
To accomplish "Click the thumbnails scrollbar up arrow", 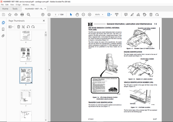I will (46, 32).
